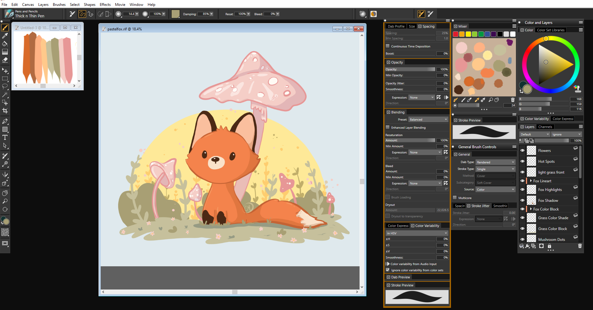This screenshot has height=310, width=593.
Task: Pick the purple swatch in the Mixer colors
Action: (493, 34)
